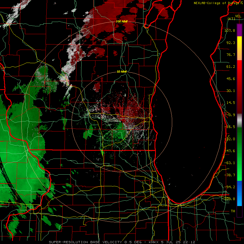Click the '100 NMI' range ring label
Screen dimensions: 244x244
(x=122, y=21)
